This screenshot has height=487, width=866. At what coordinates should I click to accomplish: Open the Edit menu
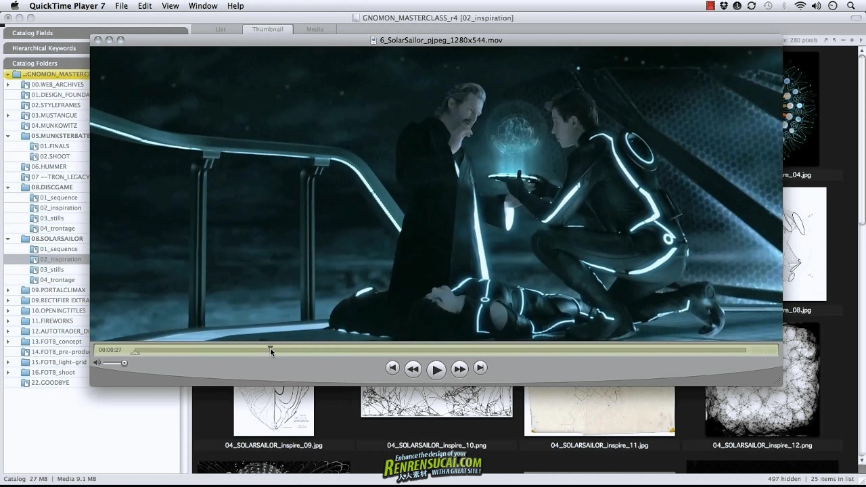(x=145, y=6)
